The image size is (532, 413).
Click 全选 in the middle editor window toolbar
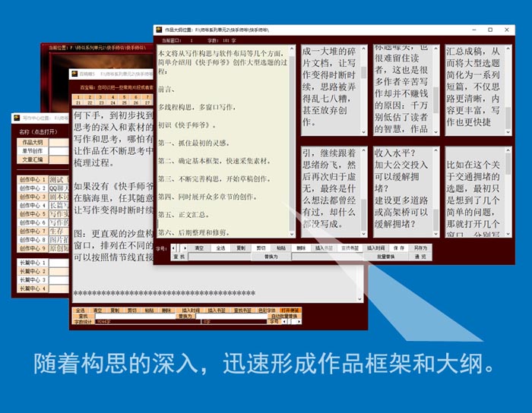click(x=81, y=311)
